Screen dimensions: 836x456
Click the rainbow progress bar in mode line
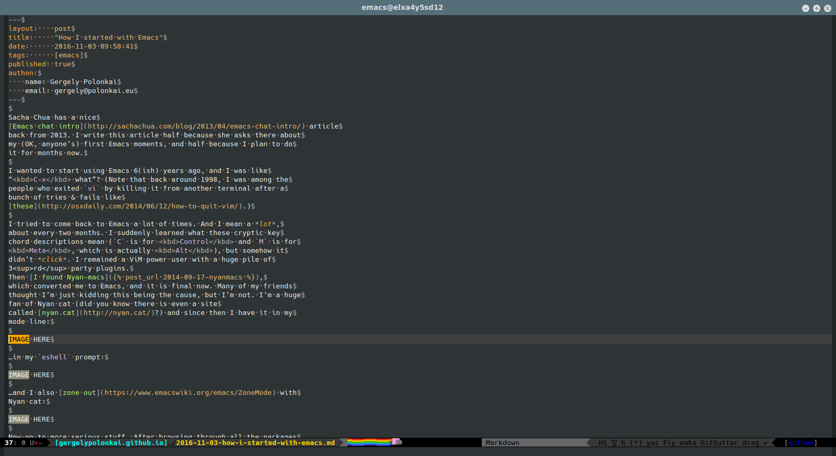[x=369, y=442]
